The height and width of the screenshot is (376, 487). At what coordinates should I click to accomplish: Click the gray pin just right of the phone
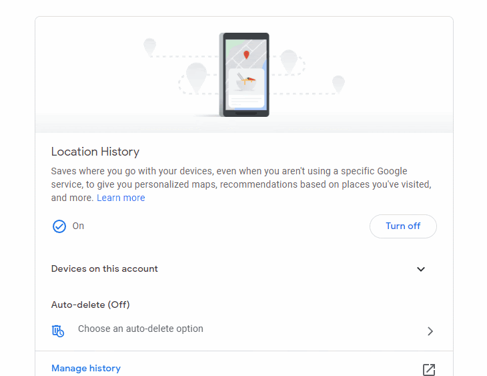(288, 61)
